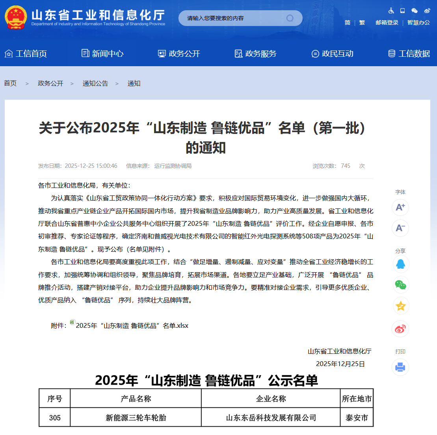Click the header WeChat icon
Screen dimensions: 437x435
(414, 11)
